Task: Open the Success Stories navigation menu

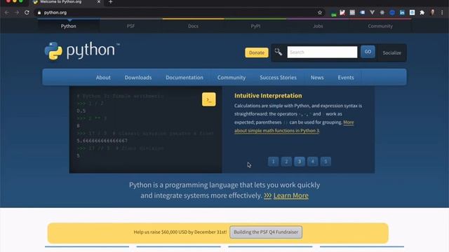Action: pos(278,78)
